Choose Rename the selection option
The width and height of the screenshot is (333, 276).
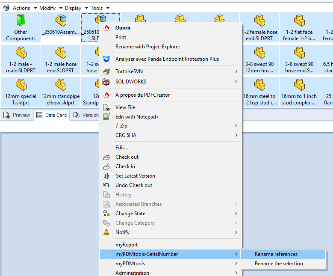[279, 264]
